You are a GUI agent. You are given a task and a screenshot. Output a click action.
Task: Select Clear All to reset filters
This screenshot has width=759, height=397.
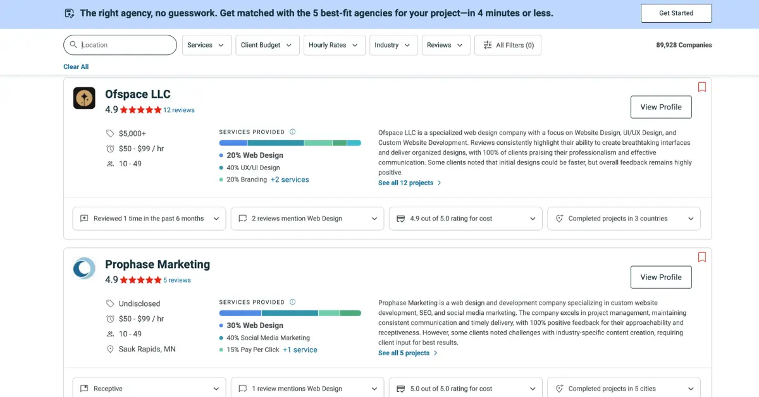click(75, 66)
